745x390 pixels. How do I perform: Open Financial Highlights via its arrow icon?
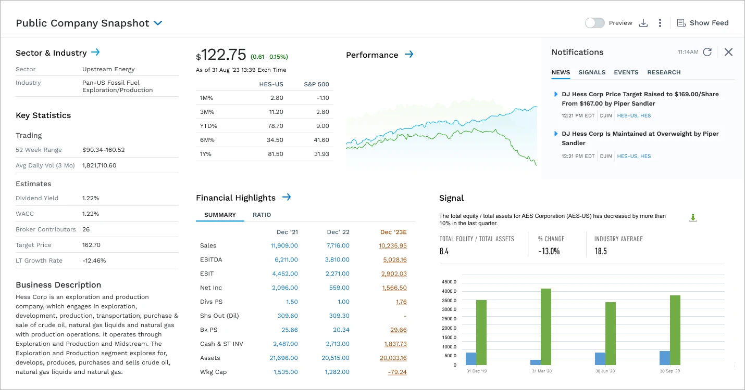tap(286, 197)
